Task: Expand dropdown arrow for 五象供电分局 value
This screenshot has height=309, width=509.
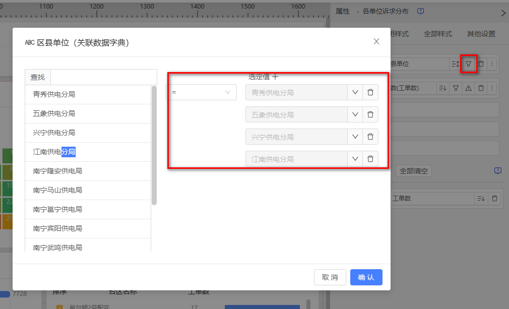Action: click(355, 115)
